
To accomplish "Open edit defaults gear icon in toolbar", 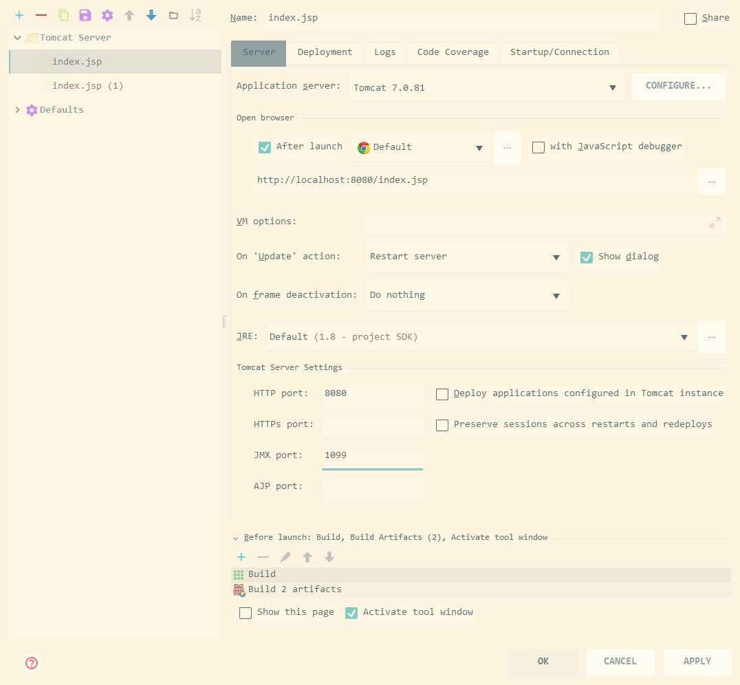I will 107,15.
